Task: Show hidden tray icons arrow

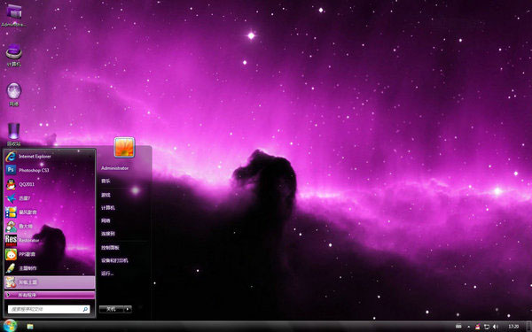Action: coord(468,327)
